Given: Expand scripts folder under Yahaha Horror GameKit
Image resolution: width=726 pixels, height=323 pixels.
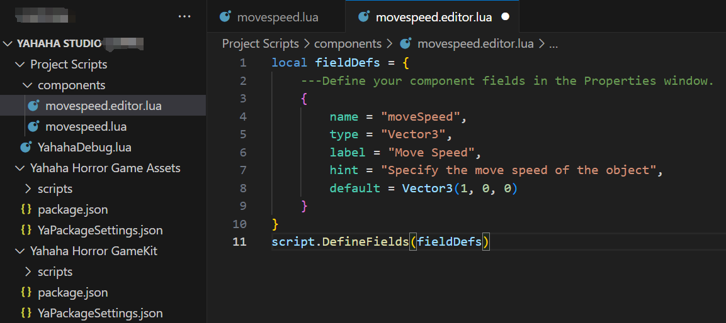Looking at the screenshot, I should (x=27, y=271).
